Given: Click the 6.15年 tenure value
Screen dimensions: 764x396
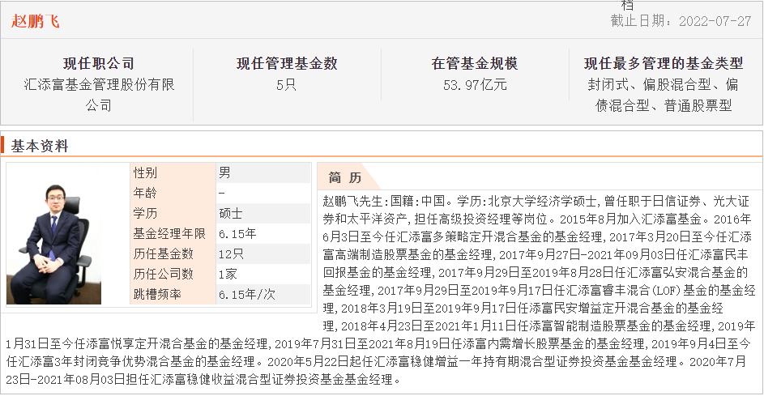Looking at the screenshot, I should [237, 234].
